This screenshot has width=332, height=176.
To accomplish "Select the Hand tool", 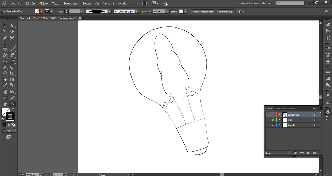I will [x=5, y=104].
